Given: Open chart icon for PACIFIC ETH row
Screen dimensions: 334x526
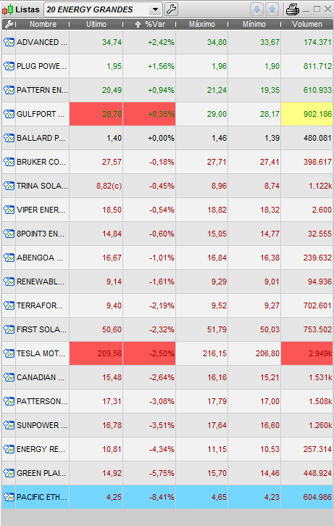Looking at the screenshot, I should 9,497.
